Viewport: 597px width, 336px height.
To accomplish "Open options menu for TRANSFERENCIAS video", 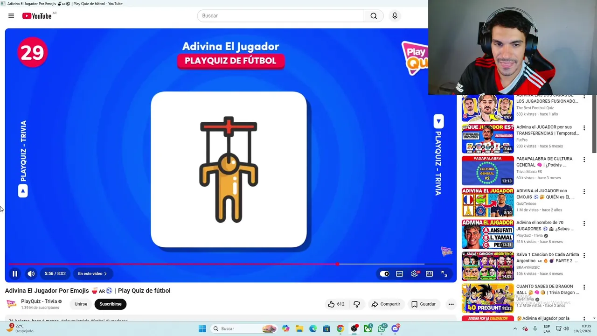I will point(584,128).
